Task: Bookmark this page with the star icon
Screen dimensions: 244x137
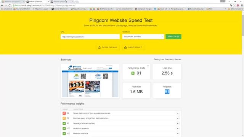Action: pos(234,5)
